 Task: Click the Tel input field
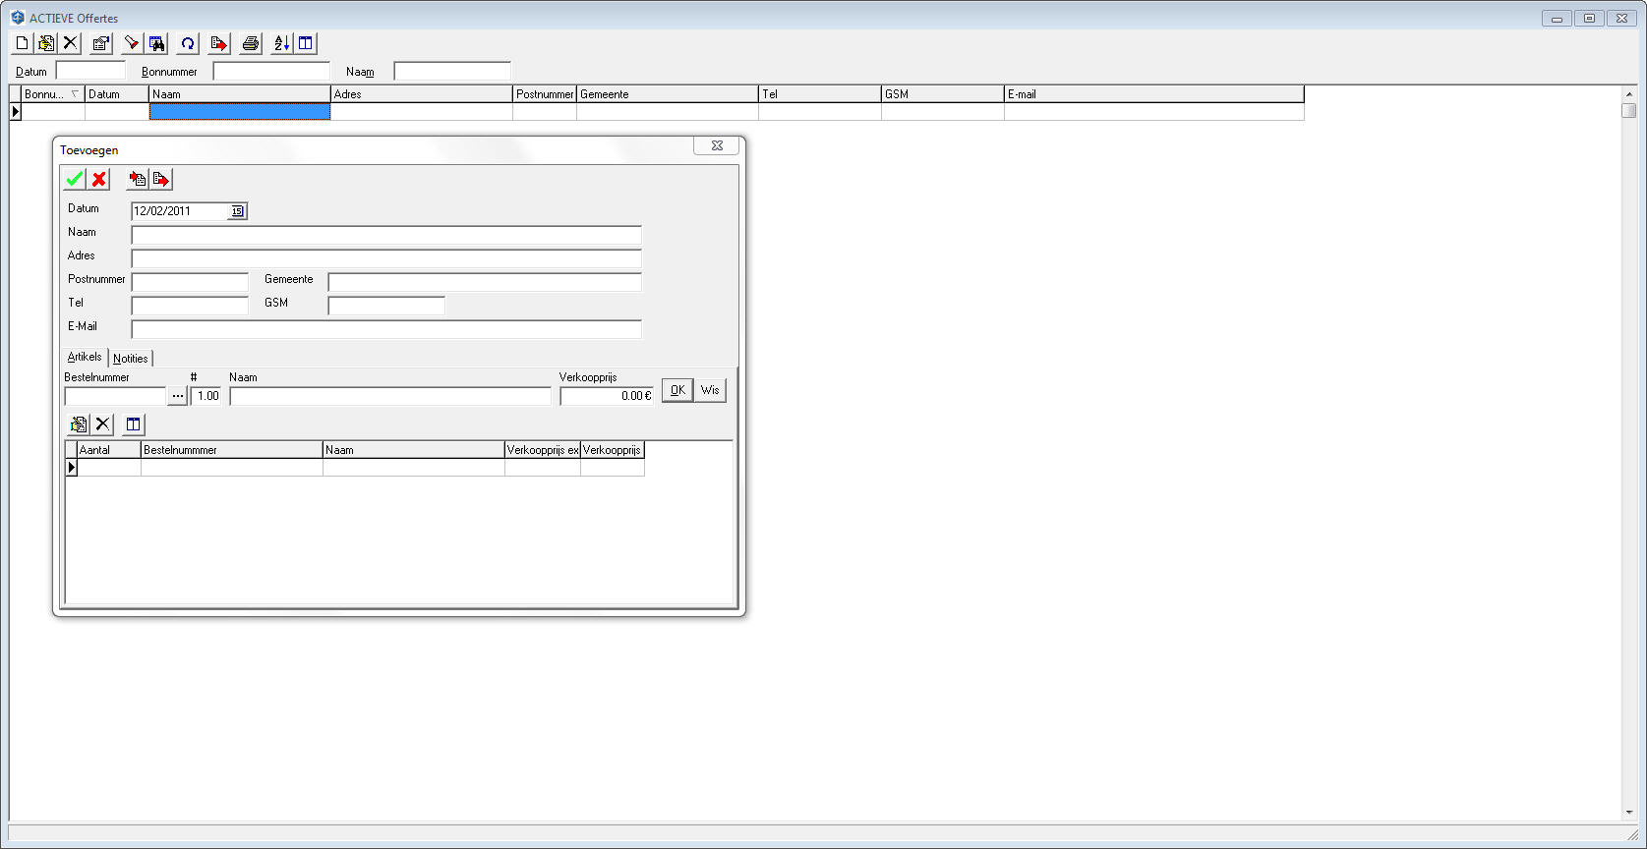190,306
